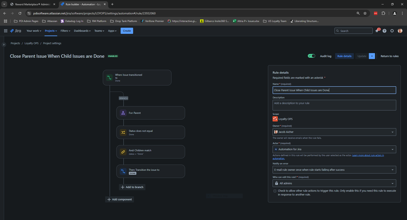The image size is (407, 220).
Task: Open the US Loyalty Team bookmark folder
Action: [x=275, y=21]
